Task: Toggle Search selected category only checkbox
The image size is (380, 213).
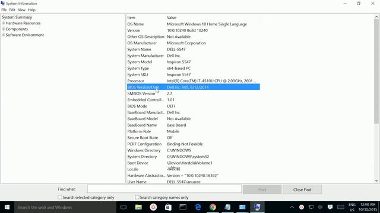Action: tap(60, 197)
